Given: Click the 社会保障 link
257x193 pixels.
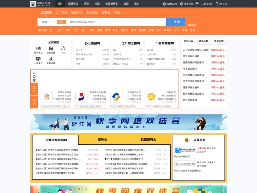Looking at the screenshot, I should pos(201,166).
